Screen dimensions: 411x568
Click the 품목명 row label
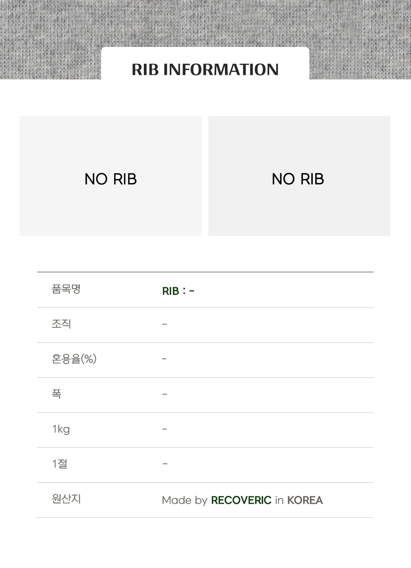[66, 289]
